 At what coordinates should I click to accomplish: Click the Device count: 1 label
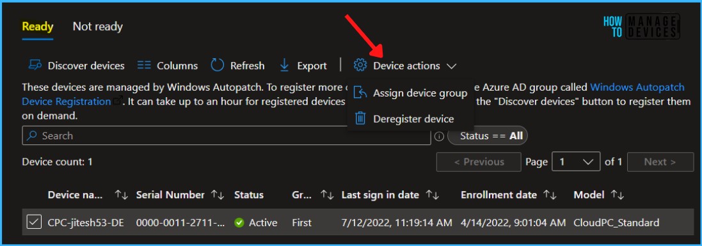tap(58, 162)
